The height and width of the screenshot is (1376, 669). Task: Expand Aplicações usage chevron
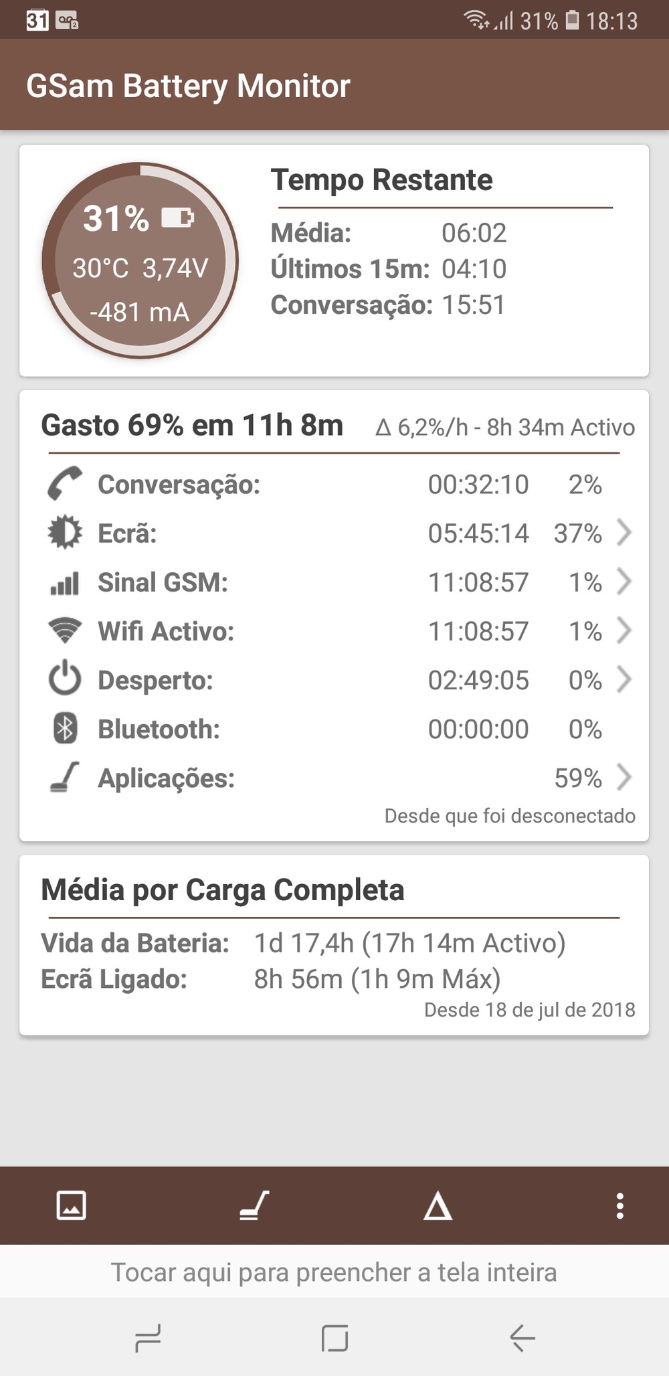coord(624,778)
